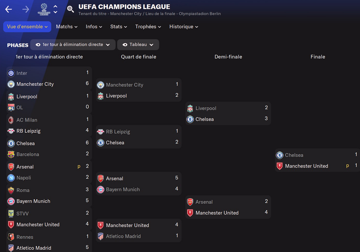The width and height of the screenshot is (360, 252).
Task: Click the Atletico Madrid badge in quarter-final
Action: pyautogui.click(x=100, y=236)
